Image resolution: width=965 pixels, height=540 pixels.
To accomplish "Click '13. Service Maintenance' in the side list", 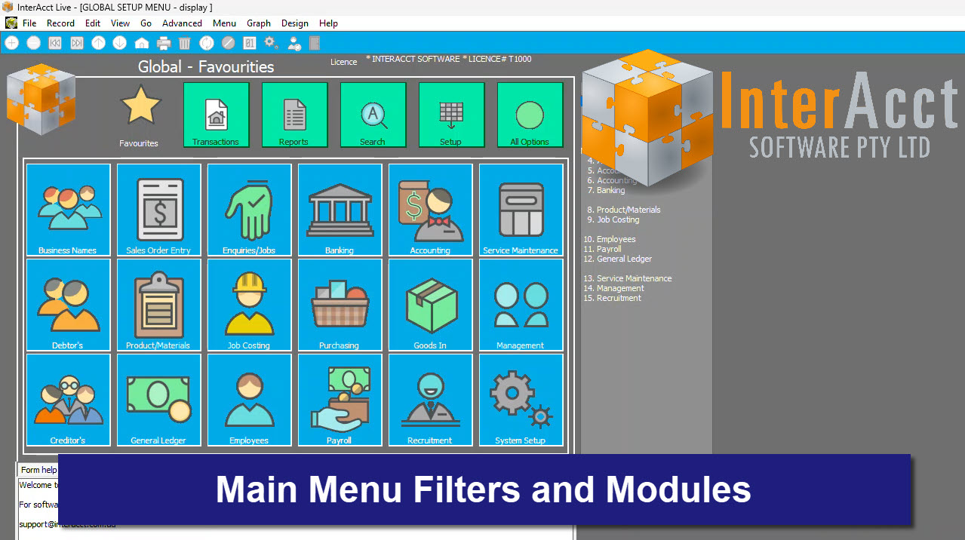I will coord(628,278).
